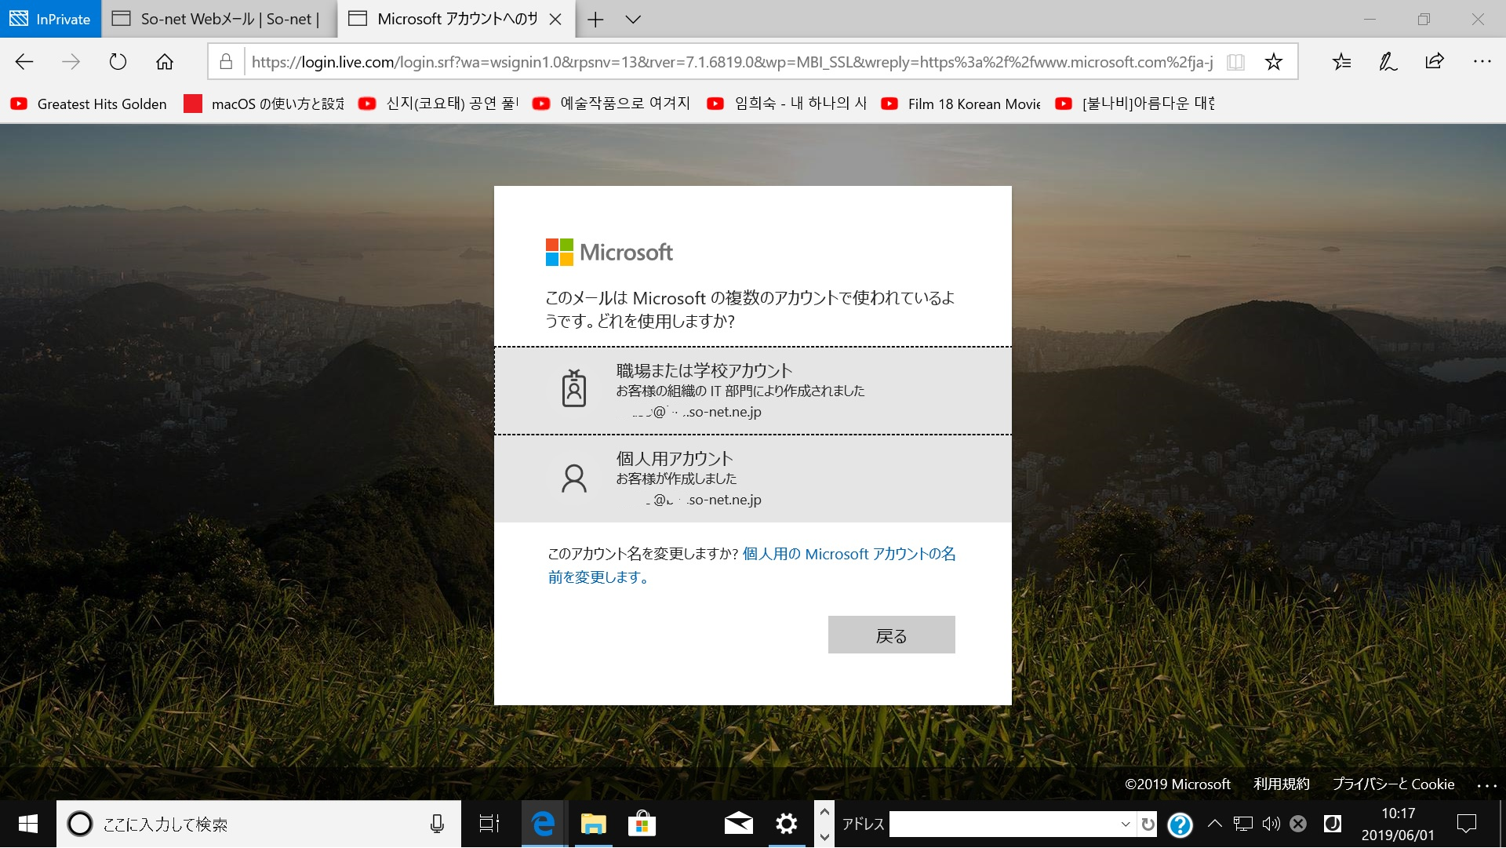Click the InPrivate indicator
The image size is (1506, 848).
(x=50, y=20)
